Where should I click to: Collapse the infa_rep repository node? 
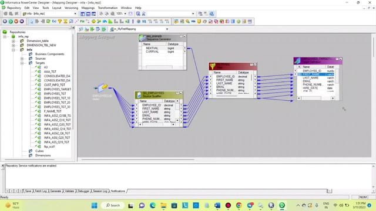click(x=5, y=36)
